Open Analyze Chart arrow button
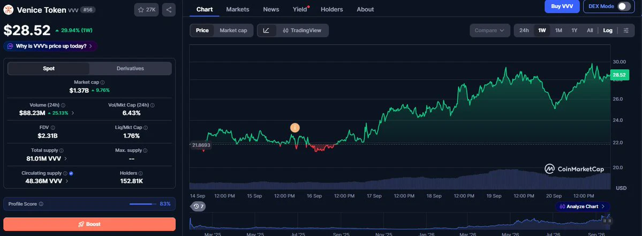 click(x=582, y=207)
